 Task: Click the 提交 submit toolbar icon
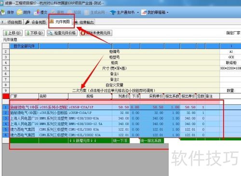point(37,13)
